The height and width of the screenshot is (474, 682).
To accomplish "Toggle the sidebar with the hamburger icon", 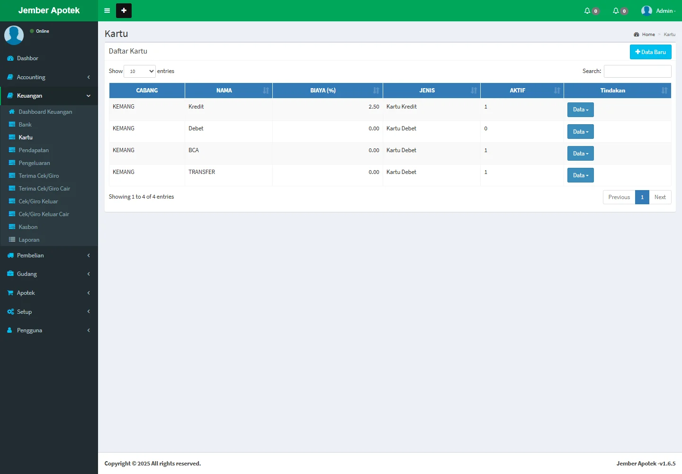I will click(x=107, y=10).
